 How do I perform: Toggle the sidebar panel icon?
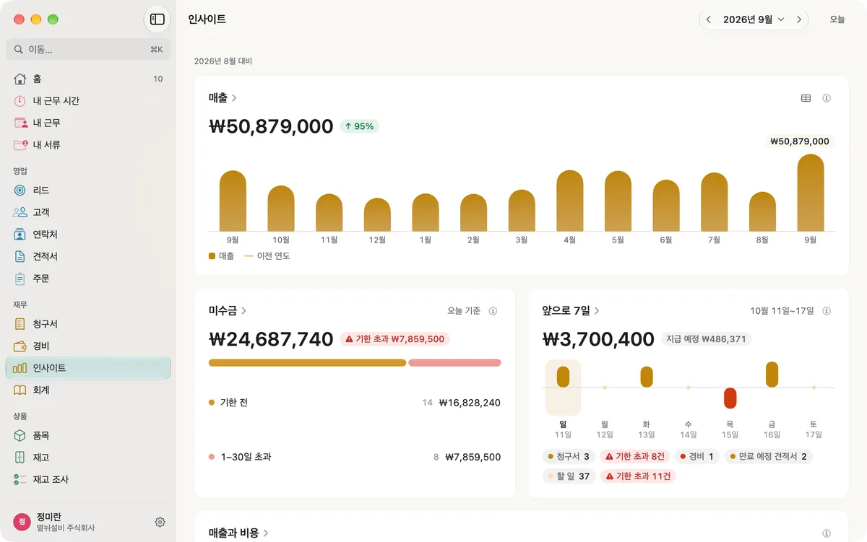(158, 19)
